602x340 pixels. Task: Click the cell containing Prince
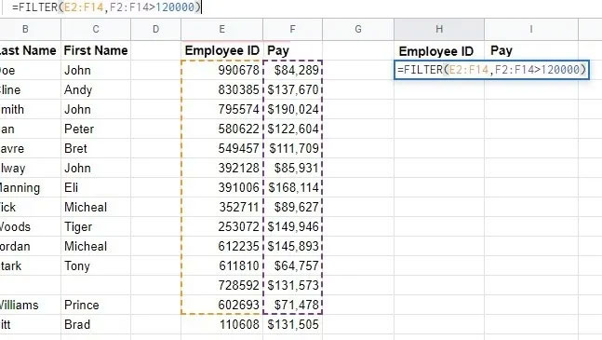pos(96,305)
